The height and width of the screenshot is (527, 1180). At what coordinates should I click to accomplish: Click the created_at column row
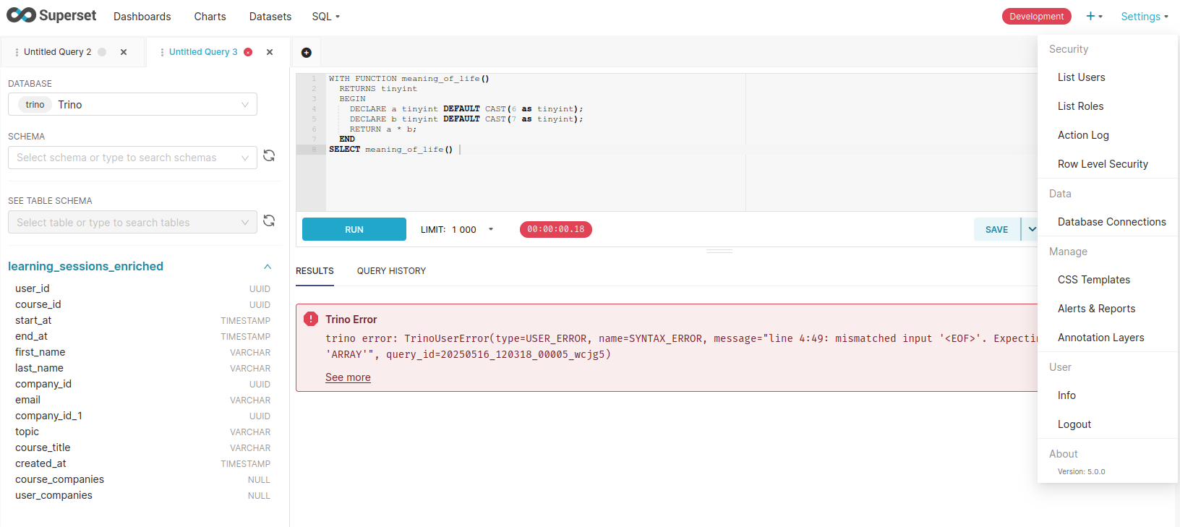142,463
